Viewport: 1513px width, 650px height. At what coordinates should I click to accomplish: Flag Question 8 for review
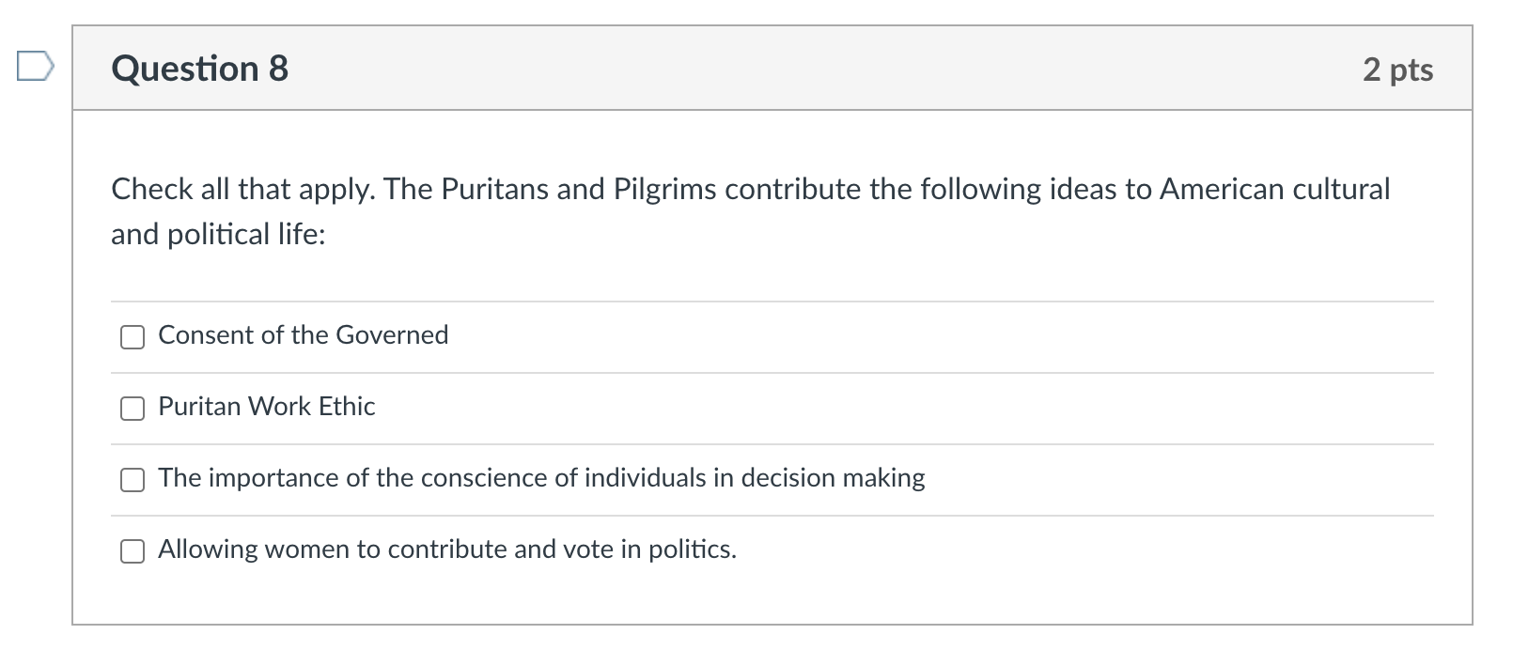[35, 67]
